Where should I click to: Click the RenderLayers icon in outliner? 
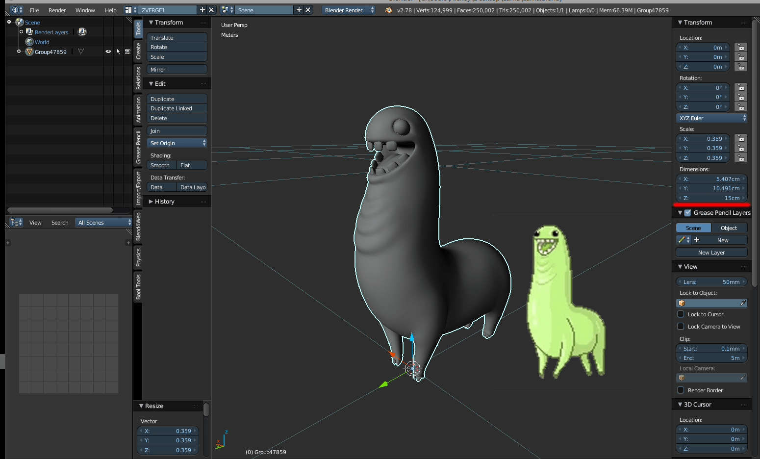click(29, 32)
